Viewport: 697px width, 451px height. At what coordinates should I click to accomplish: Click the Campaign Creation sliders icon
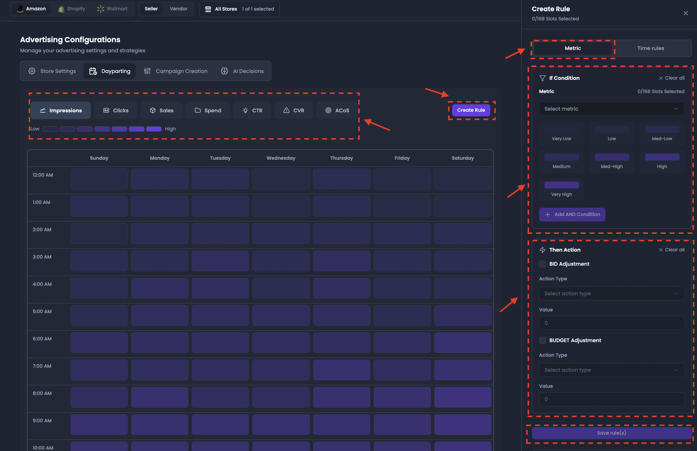pyautogui.click(x=147, y=71)
